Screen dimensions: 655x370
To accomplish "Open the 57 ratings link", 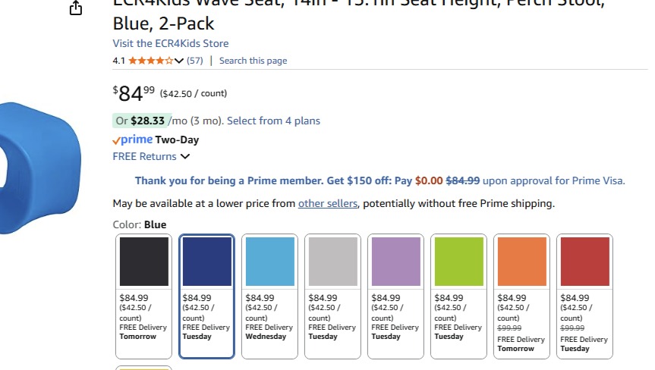I will pos(195,61).
